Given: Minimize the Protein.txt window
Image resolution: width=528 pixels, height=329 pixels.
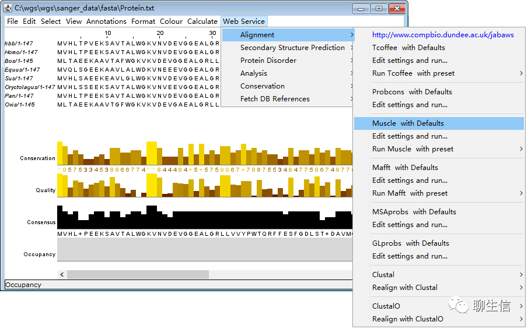Looking at the screenshot, I should click(361, 8).
